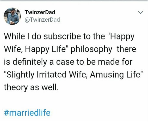Click the word "theory" on the last line
This screenshot has width=148, height=128.
[16, 88]
